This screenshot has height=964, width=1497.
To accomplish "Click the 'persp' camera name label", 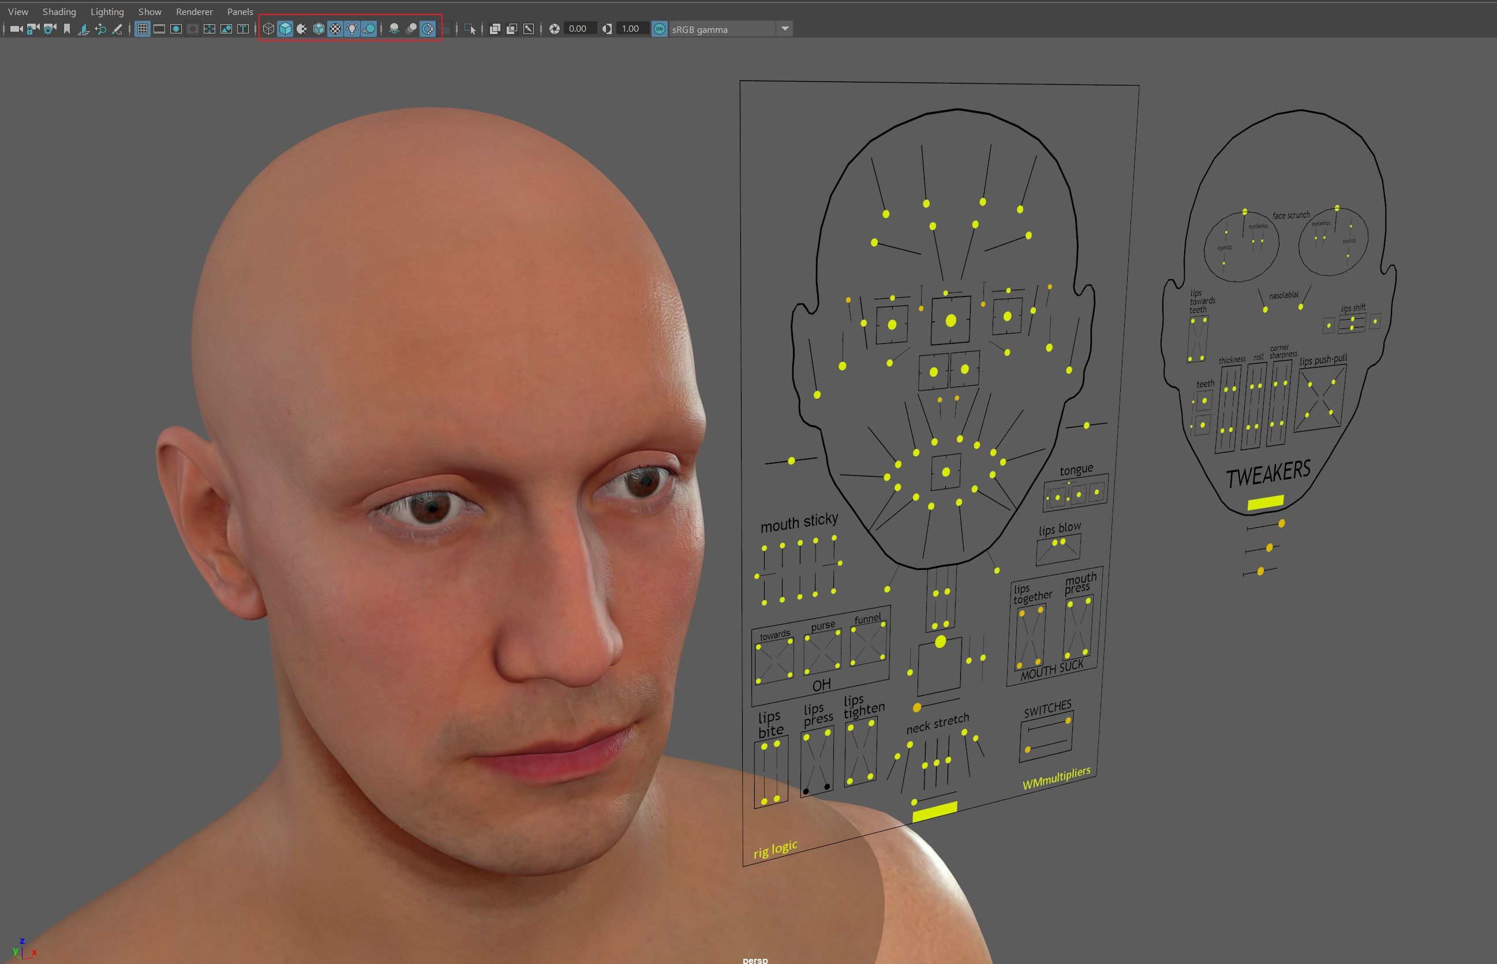I will pyautogui.click(x=755, y=959).
